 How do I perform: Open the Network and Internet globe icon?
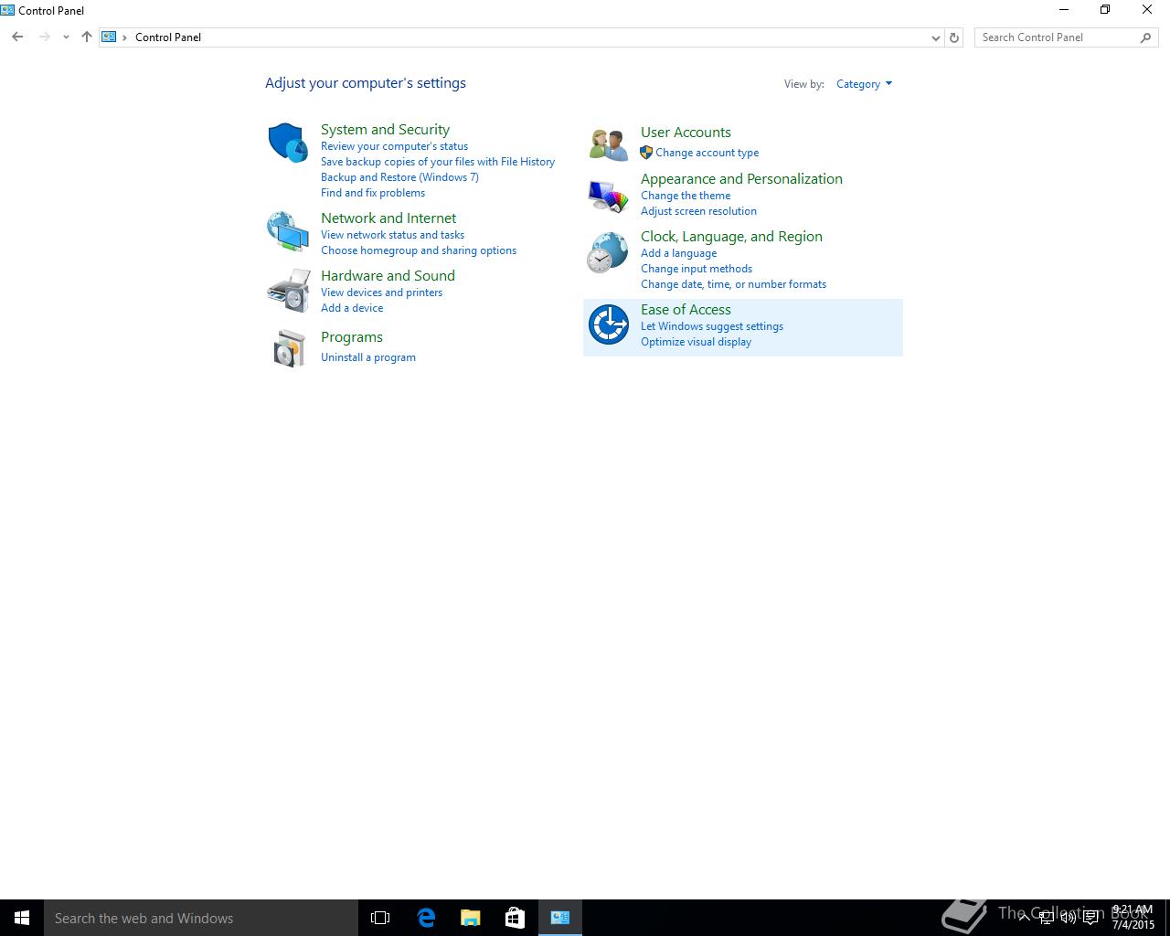tap(287, 231)
